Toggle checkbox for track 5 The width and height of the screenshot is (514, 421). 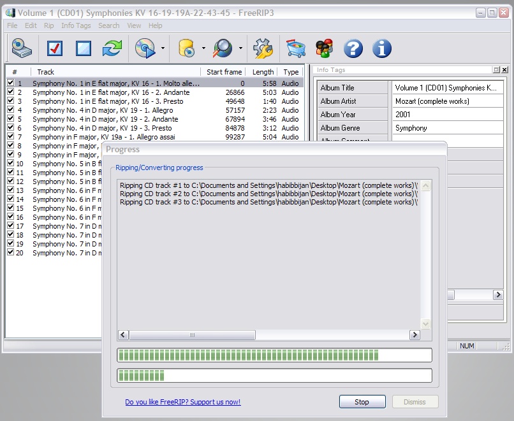point(10,118)
